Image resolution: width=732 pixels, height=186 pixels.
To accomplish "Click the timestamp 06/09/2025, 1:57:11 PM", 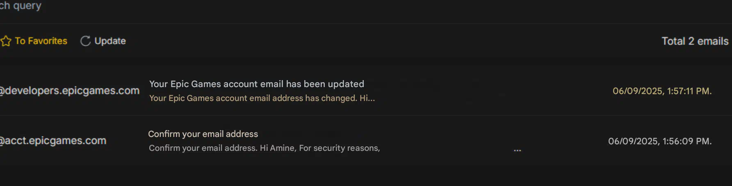I will coord(662,91).
